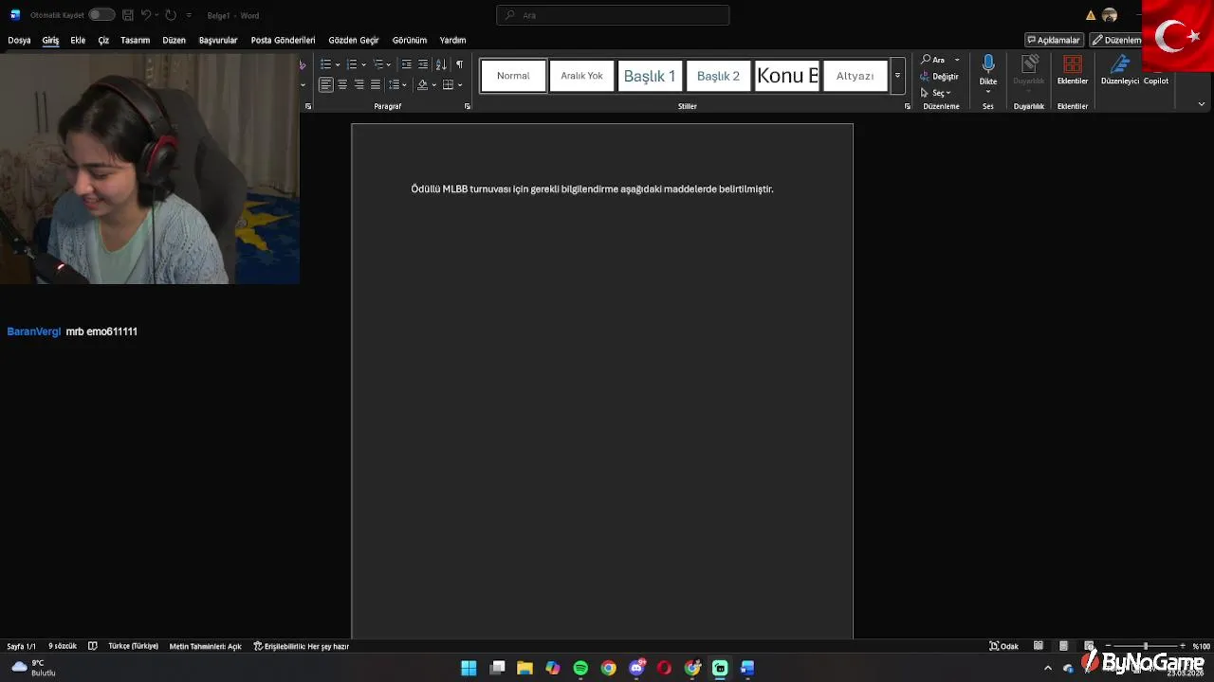
Task: Click the line spacing icon
Action: (395, 84)
